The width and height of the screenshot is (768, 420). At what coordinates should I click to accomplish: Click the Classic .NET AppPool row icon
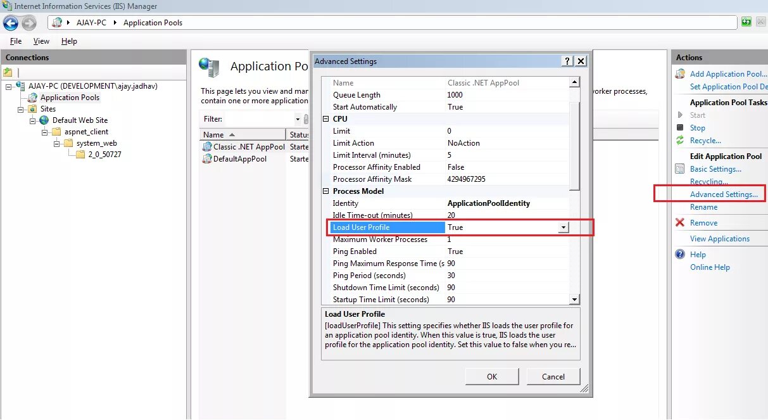pyautogui.click(x=207, y=146)
